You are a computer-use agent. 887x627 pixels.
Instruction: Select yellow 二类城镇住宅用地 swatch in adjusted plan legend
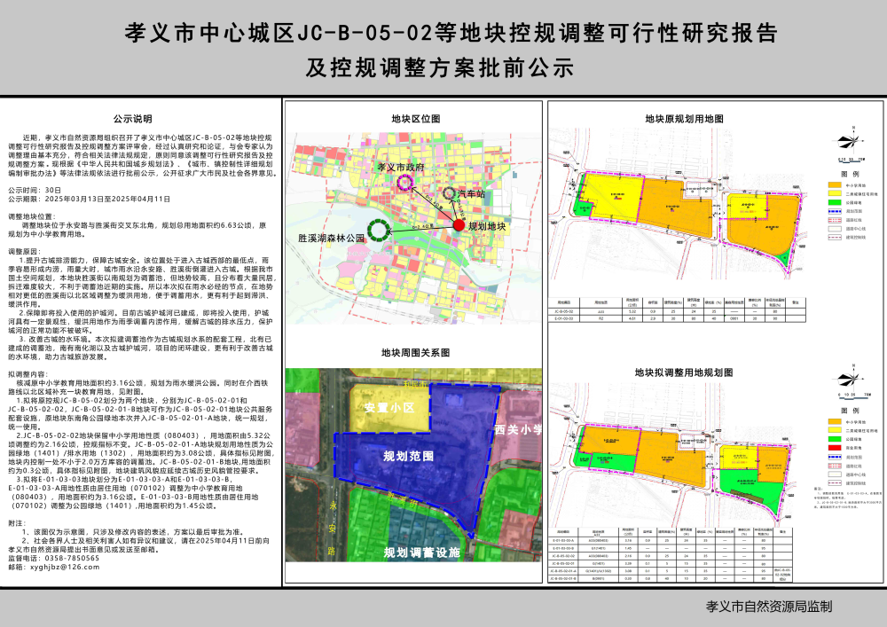[835, 430]
